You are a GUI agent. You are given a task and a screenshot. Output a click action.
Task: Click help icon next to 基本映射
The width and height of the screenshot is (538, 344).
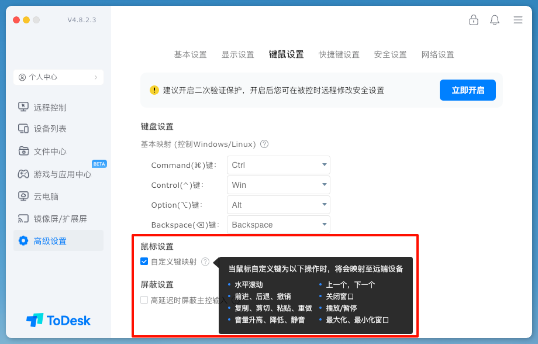tap(264, 144)
